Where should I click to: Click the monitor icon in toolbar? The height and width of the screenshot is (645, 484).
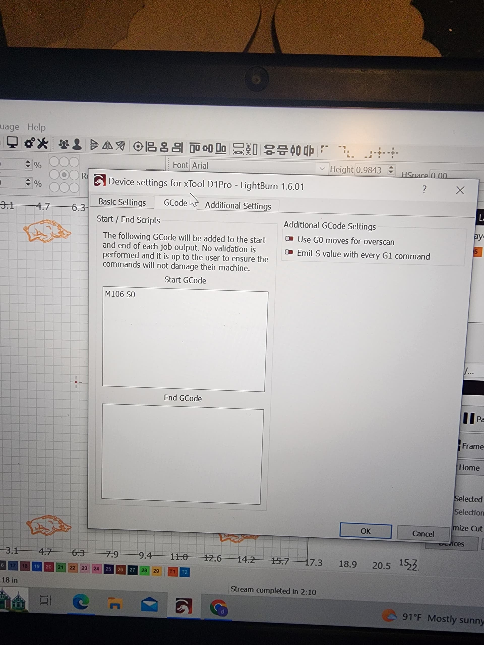click(x=12, y=142)
